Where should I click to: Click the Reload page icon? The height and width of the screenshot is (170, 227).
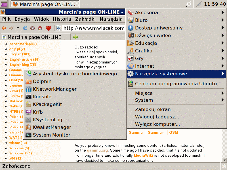click(25, 28)
